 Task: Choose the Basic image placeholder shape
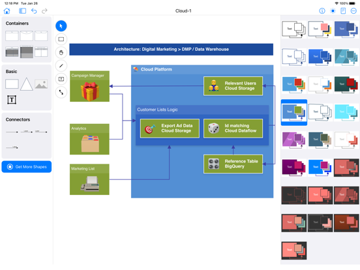41,84
